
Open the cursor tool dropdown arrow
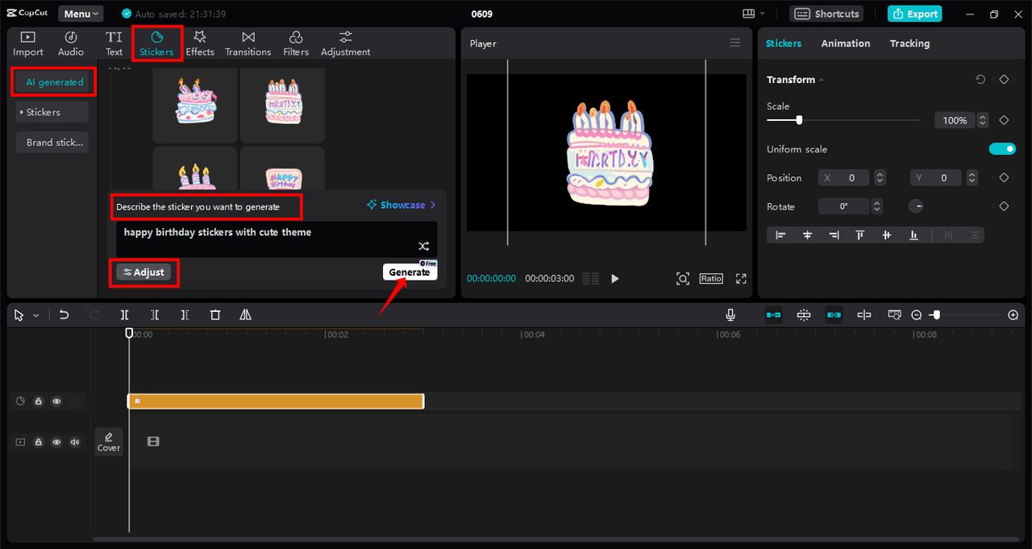tap(36, 316)
